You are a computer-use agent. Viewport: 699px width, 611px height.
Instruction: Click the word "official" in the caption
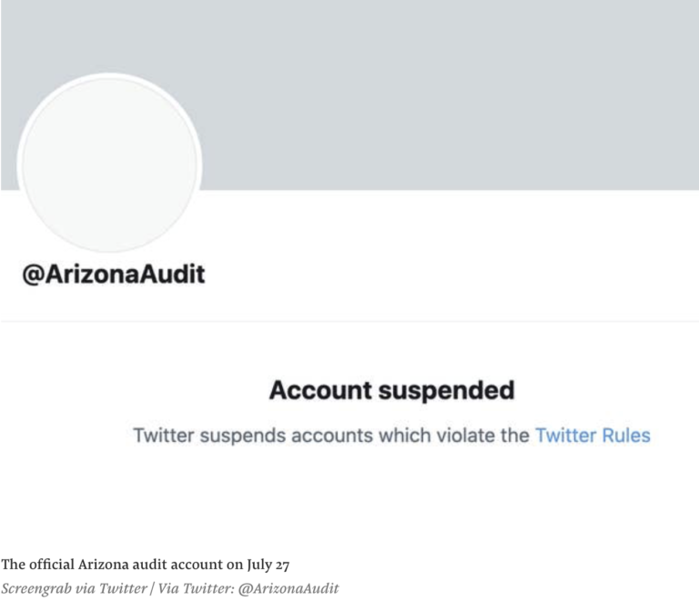[x=47, y=565]
